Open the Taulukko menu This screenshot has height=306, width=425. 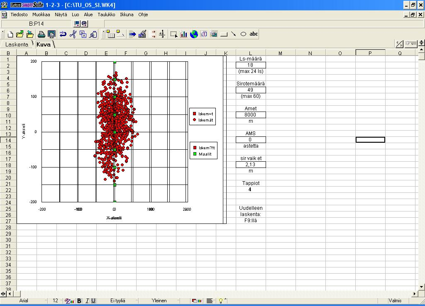tap(106, 15)
